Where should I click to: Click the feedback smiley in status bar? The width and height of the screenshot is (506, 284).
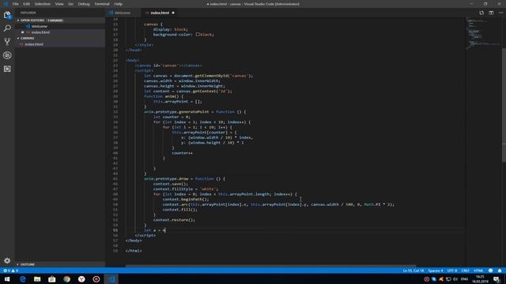pyautogui.click(x=490, y=271)
